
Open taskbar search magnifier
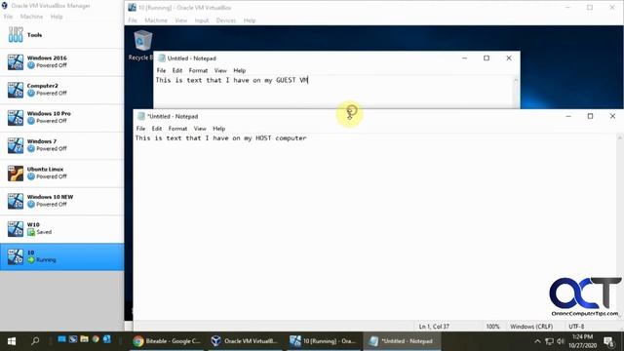(x=35, y=341)
